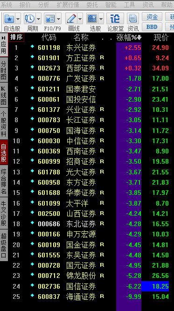Click the 周期 clock icon
The image size is (174, 311).
(x=30, y=19)
